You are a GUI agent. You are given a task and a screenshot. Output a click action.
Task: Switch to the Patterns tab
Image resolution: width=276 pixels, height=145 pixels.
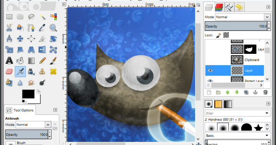tap(218, 104)
